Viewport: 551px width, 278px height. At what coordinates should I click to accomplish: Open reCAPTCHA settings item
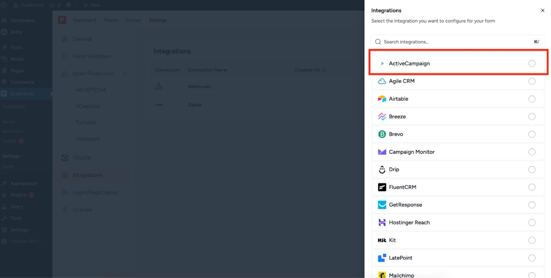91,90
